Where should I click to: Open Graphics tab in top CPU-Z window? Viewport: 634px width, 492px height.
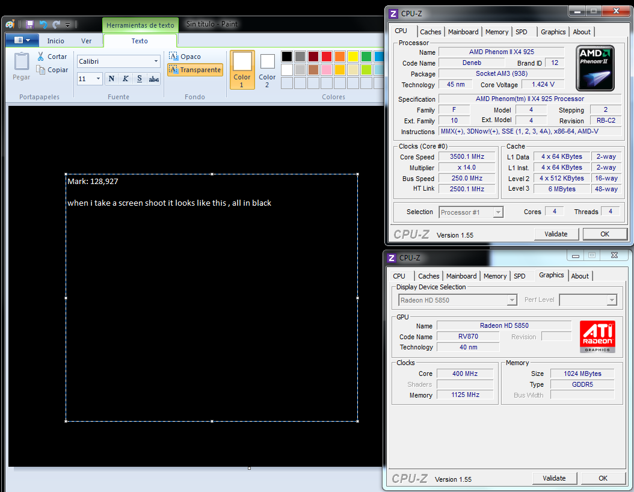point(553,32)
